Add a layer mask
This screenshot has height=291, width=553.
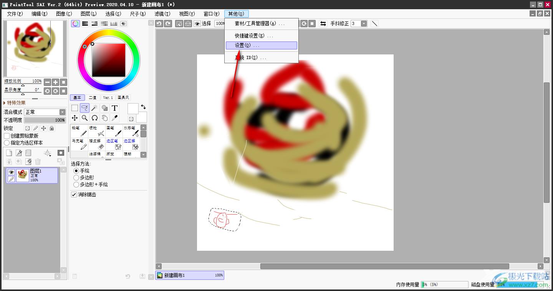61,153
